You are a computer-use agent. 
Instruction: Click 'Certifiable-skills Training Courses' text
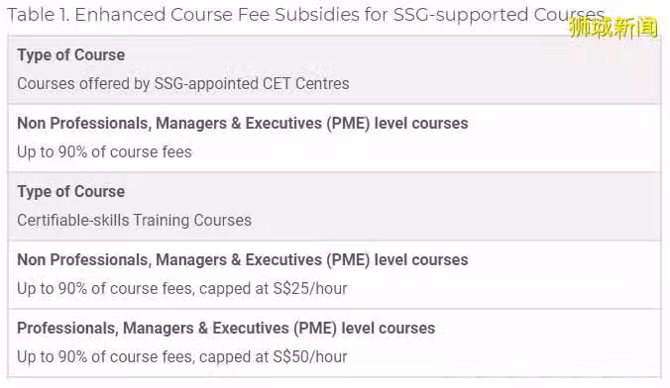click(x=134, y=221)
